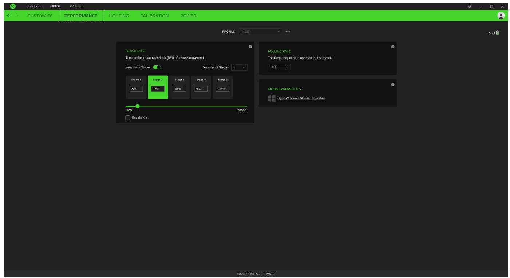Viewport: 510px width, 278px height.
Task: Select the Stage 5 card
Action: click(x=222, y=87)
